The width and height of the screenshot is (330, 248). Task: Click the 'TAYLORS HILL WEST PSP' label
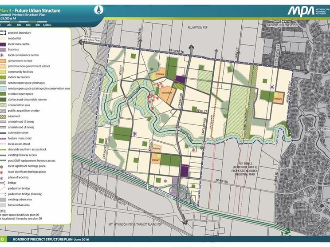tap(282, 25)
